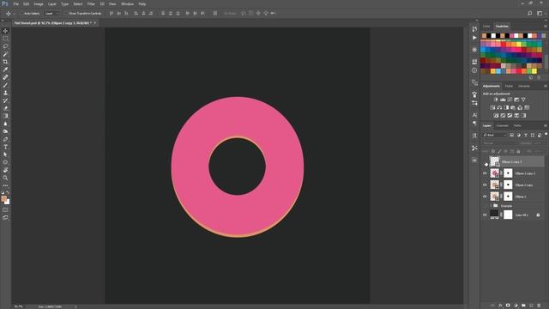Image resolution: width=549 pixels, height=309 pixels.
Task: Add a Curves adjustment
Action: click(510, 100)
